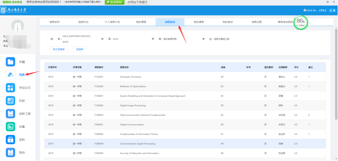This screenshot has width=338, height=161.
Task: Click the LEILA SA... username in header
Action: (312, 10)
